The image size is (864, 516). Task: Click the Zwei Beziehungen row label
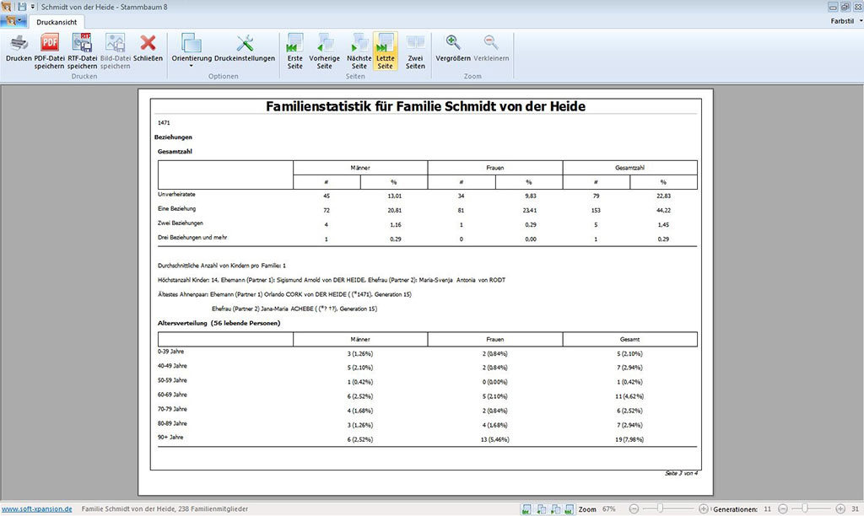181,223
